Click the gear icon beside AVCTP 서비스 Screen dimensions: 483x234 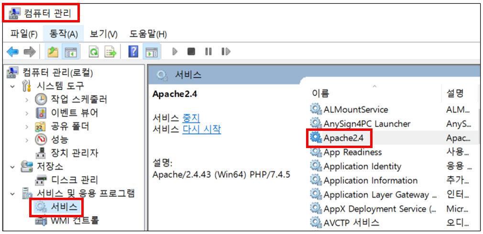316,223
